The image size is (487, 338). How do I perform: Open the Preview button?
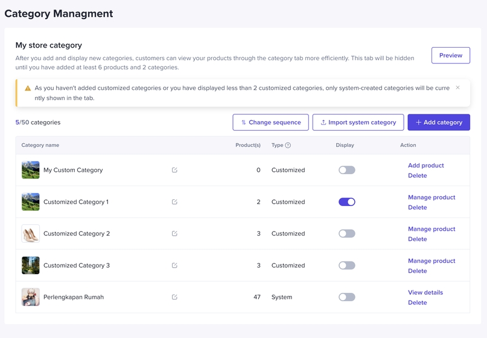(x=450, y=55)
